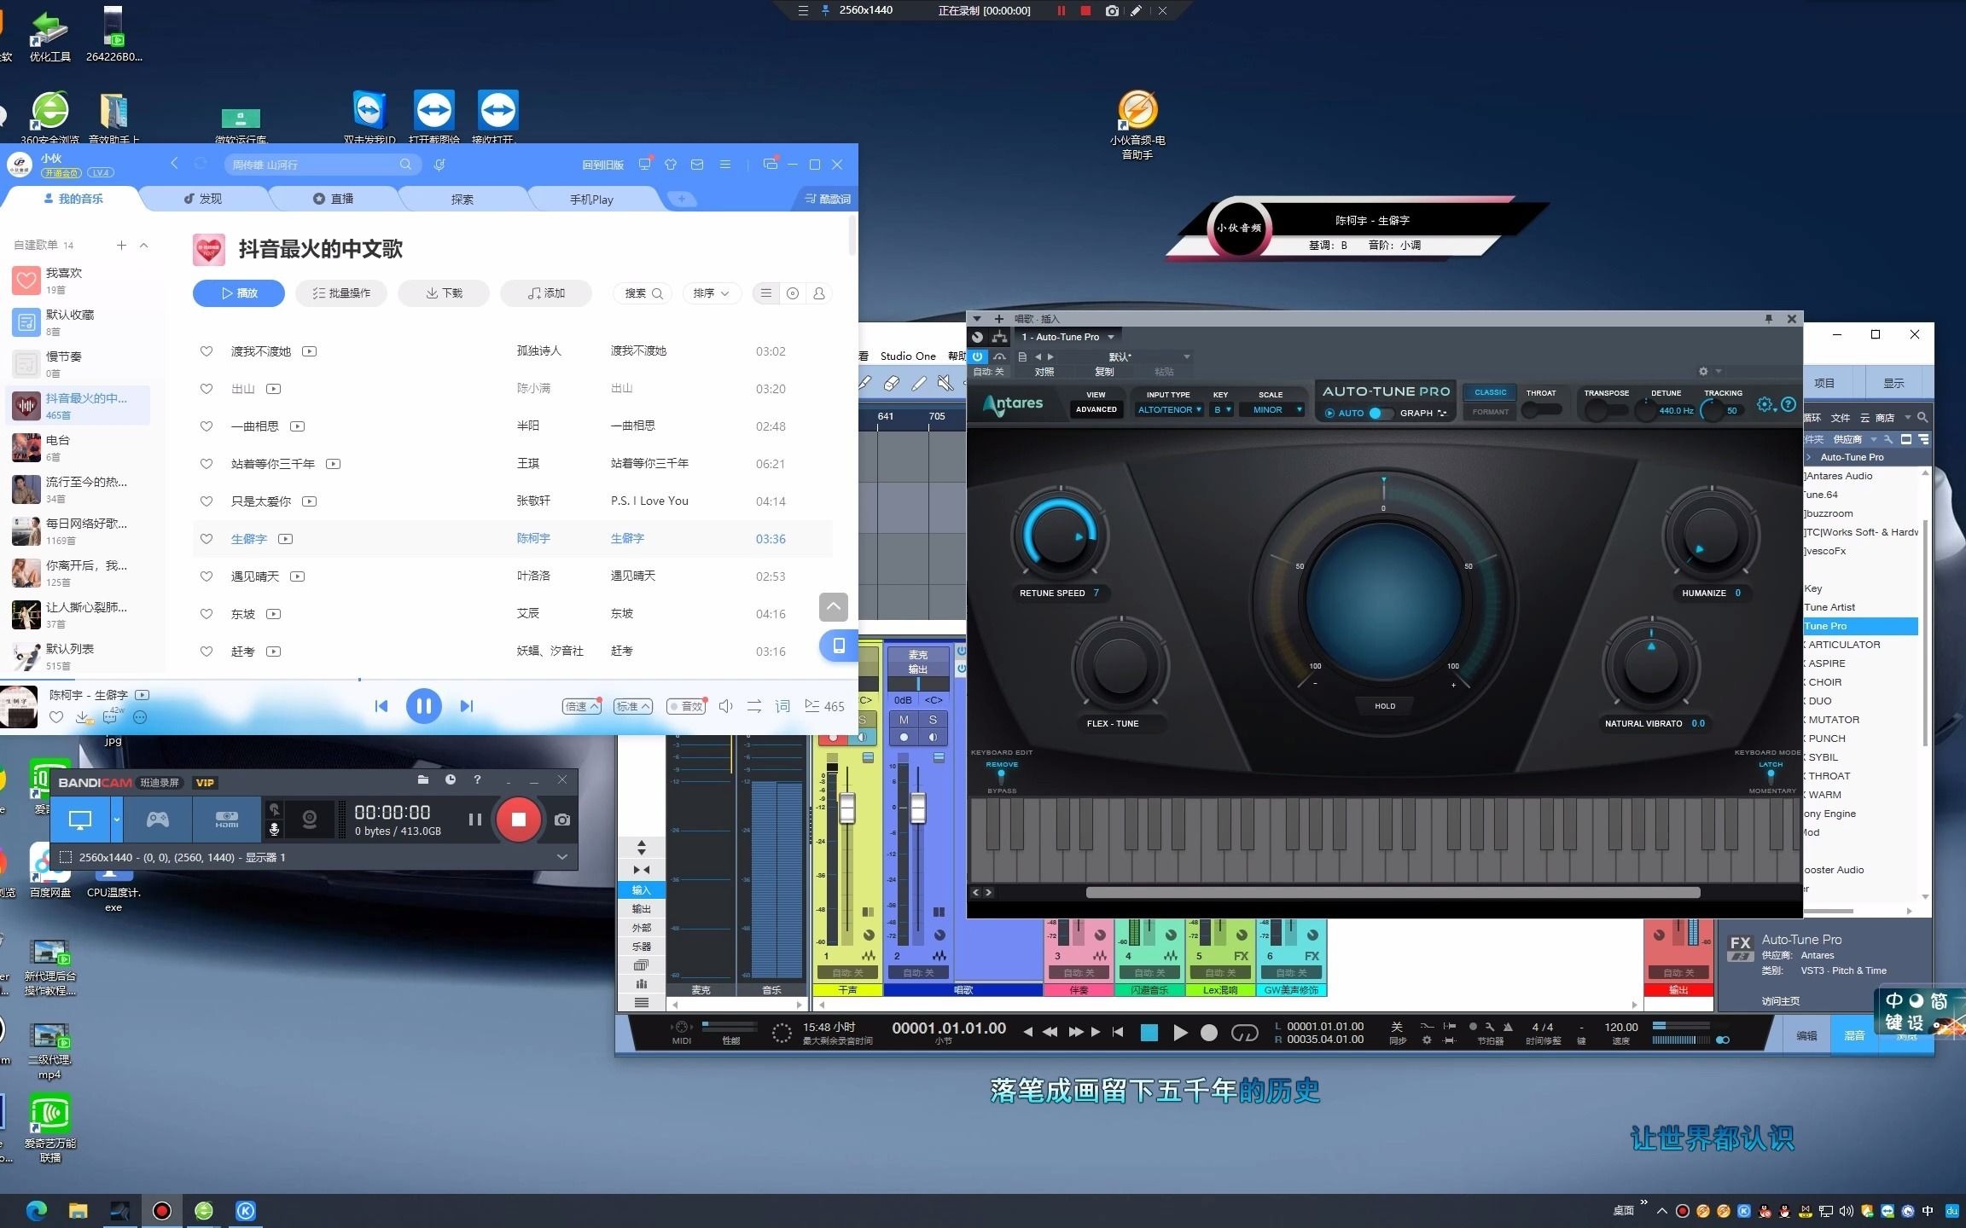The image size is (1966, 1228).
Task: Expand the 倍速 playback speed selector
Action: [581, 706]
